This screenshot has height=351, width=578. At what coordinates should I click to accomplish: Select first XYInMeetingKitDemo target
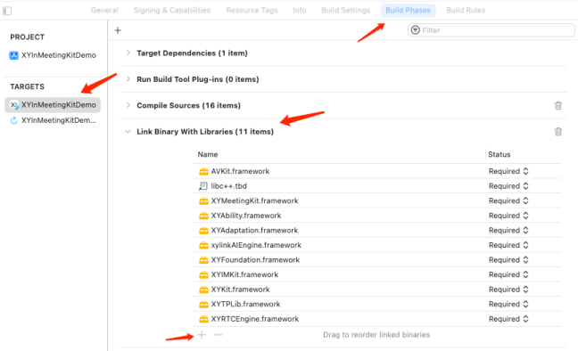click(53, 105)
